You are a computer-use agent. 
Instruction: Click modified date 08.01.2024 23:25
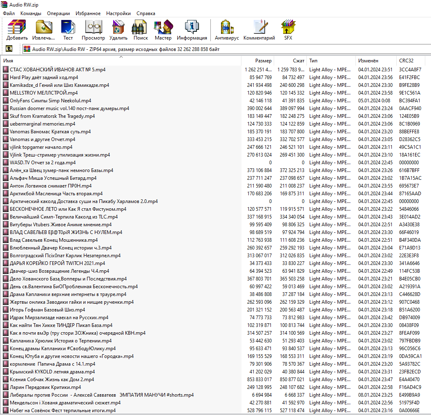(375, 395)
